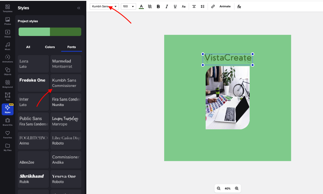Toggle underline formatting

click(175, 6)
